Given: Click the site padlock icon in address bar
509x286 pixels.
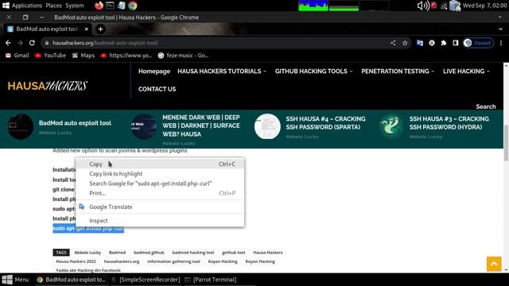Looking at the screenshot, I should tap(47, 43).
